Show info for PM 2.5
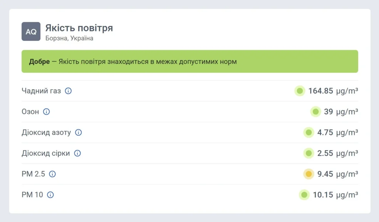379x222 pixels. [x=53, y=174]
